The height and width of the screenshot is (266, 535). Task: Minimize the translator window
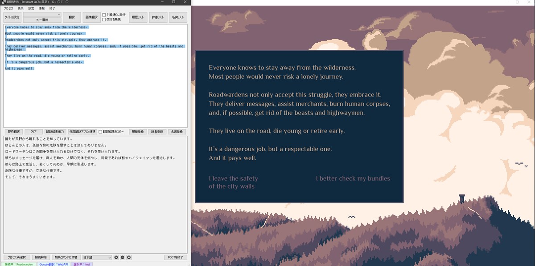pos(161,2)
